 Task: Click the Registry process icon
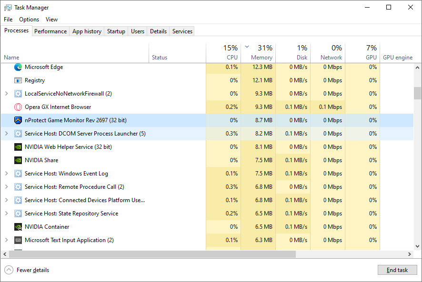click(18, 80)
